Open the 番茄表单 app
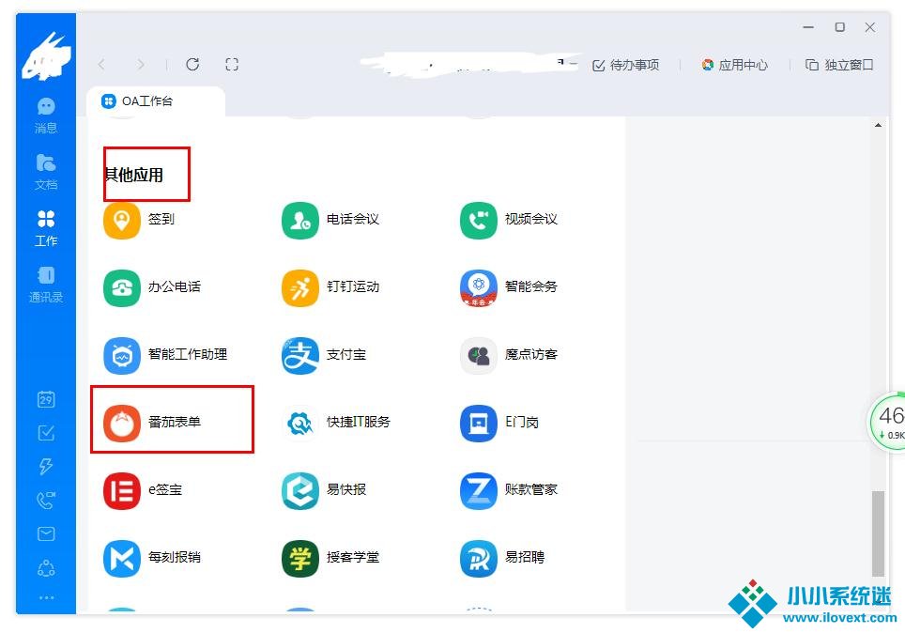905x633 pixels. (x=152, y=423)
